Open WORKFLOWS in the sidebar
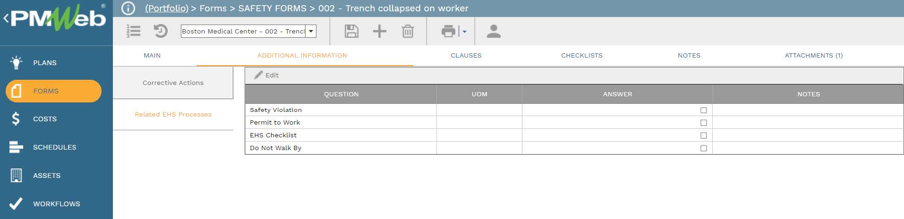The width and height of the screenshot is (904, 219). point(57,204)
